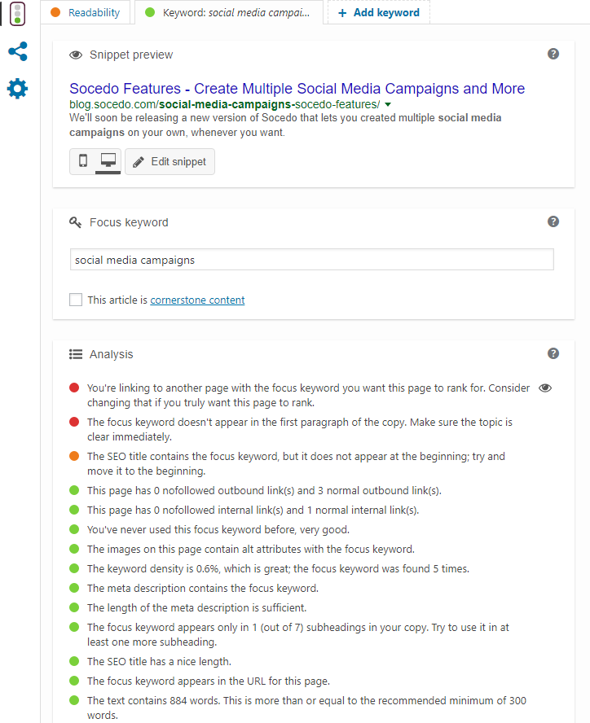Click the red bullet for linking warning
This screenshot has height=723, width=590.
coord(74,388)
